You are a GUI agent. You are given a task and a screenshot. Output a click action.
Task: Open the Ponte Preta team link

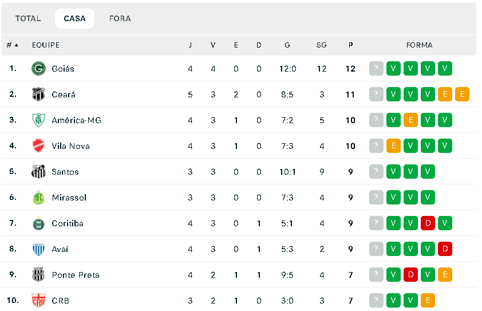coord(76,275)
